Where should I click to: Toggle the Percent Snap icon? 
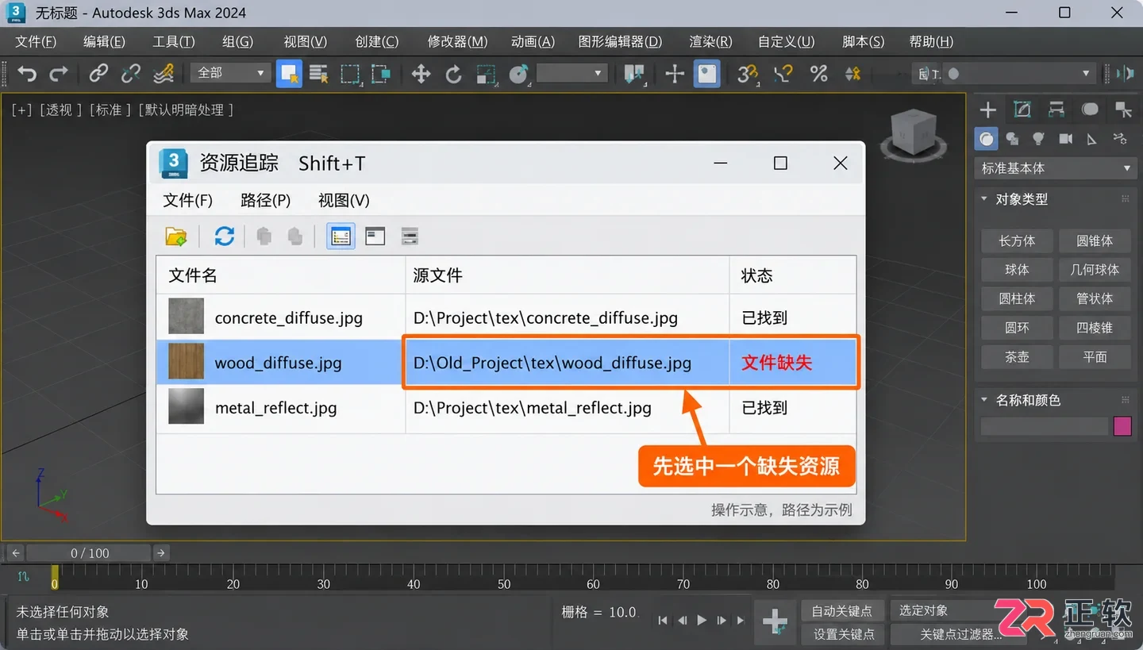(819, 74)
